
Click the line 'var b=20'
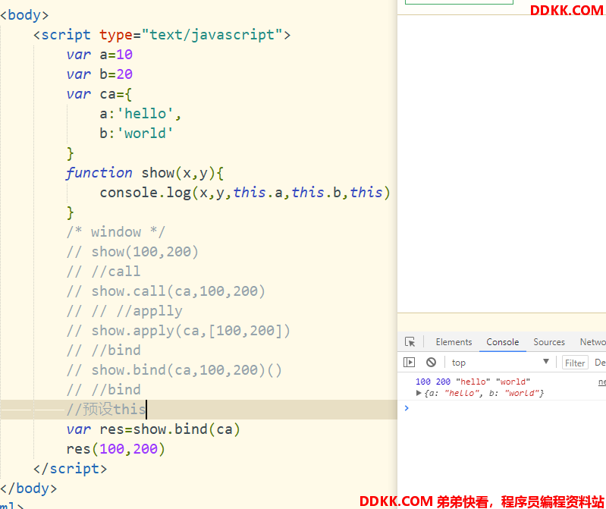[x=99, y=74]
